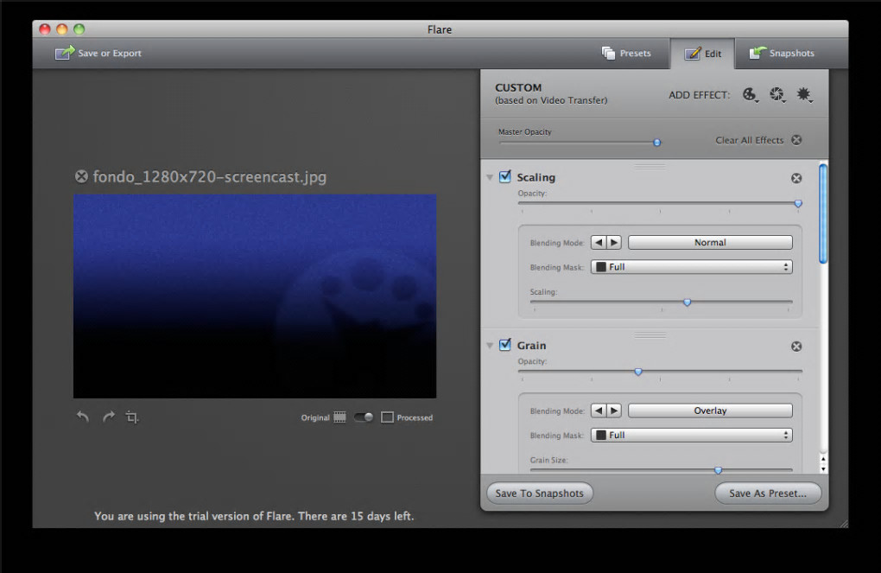Uncheck the Grain effect checkbox

point(505,345)
